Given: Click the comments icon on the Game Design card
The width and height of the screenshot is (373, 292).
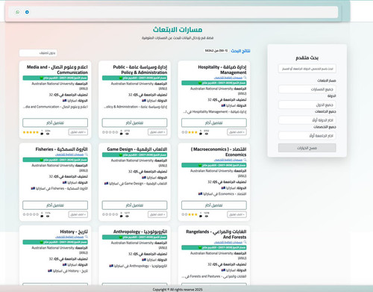Looking at the screenshot, I should [121, 216].
